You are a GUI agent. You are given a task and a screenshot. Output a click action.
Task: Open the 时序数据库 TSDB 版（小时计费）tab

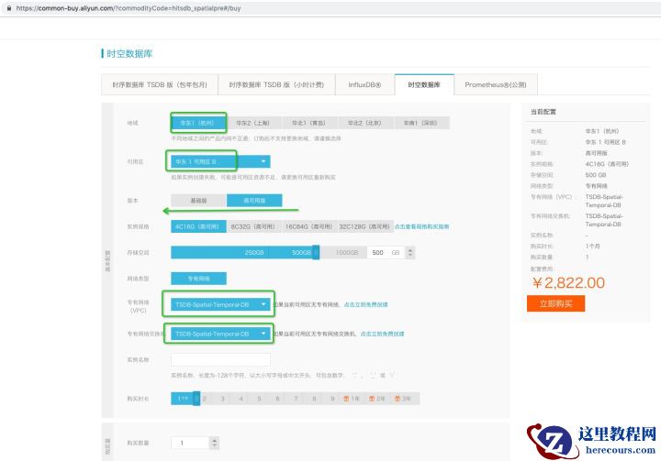pyautogui.click(x=276, y=84)
